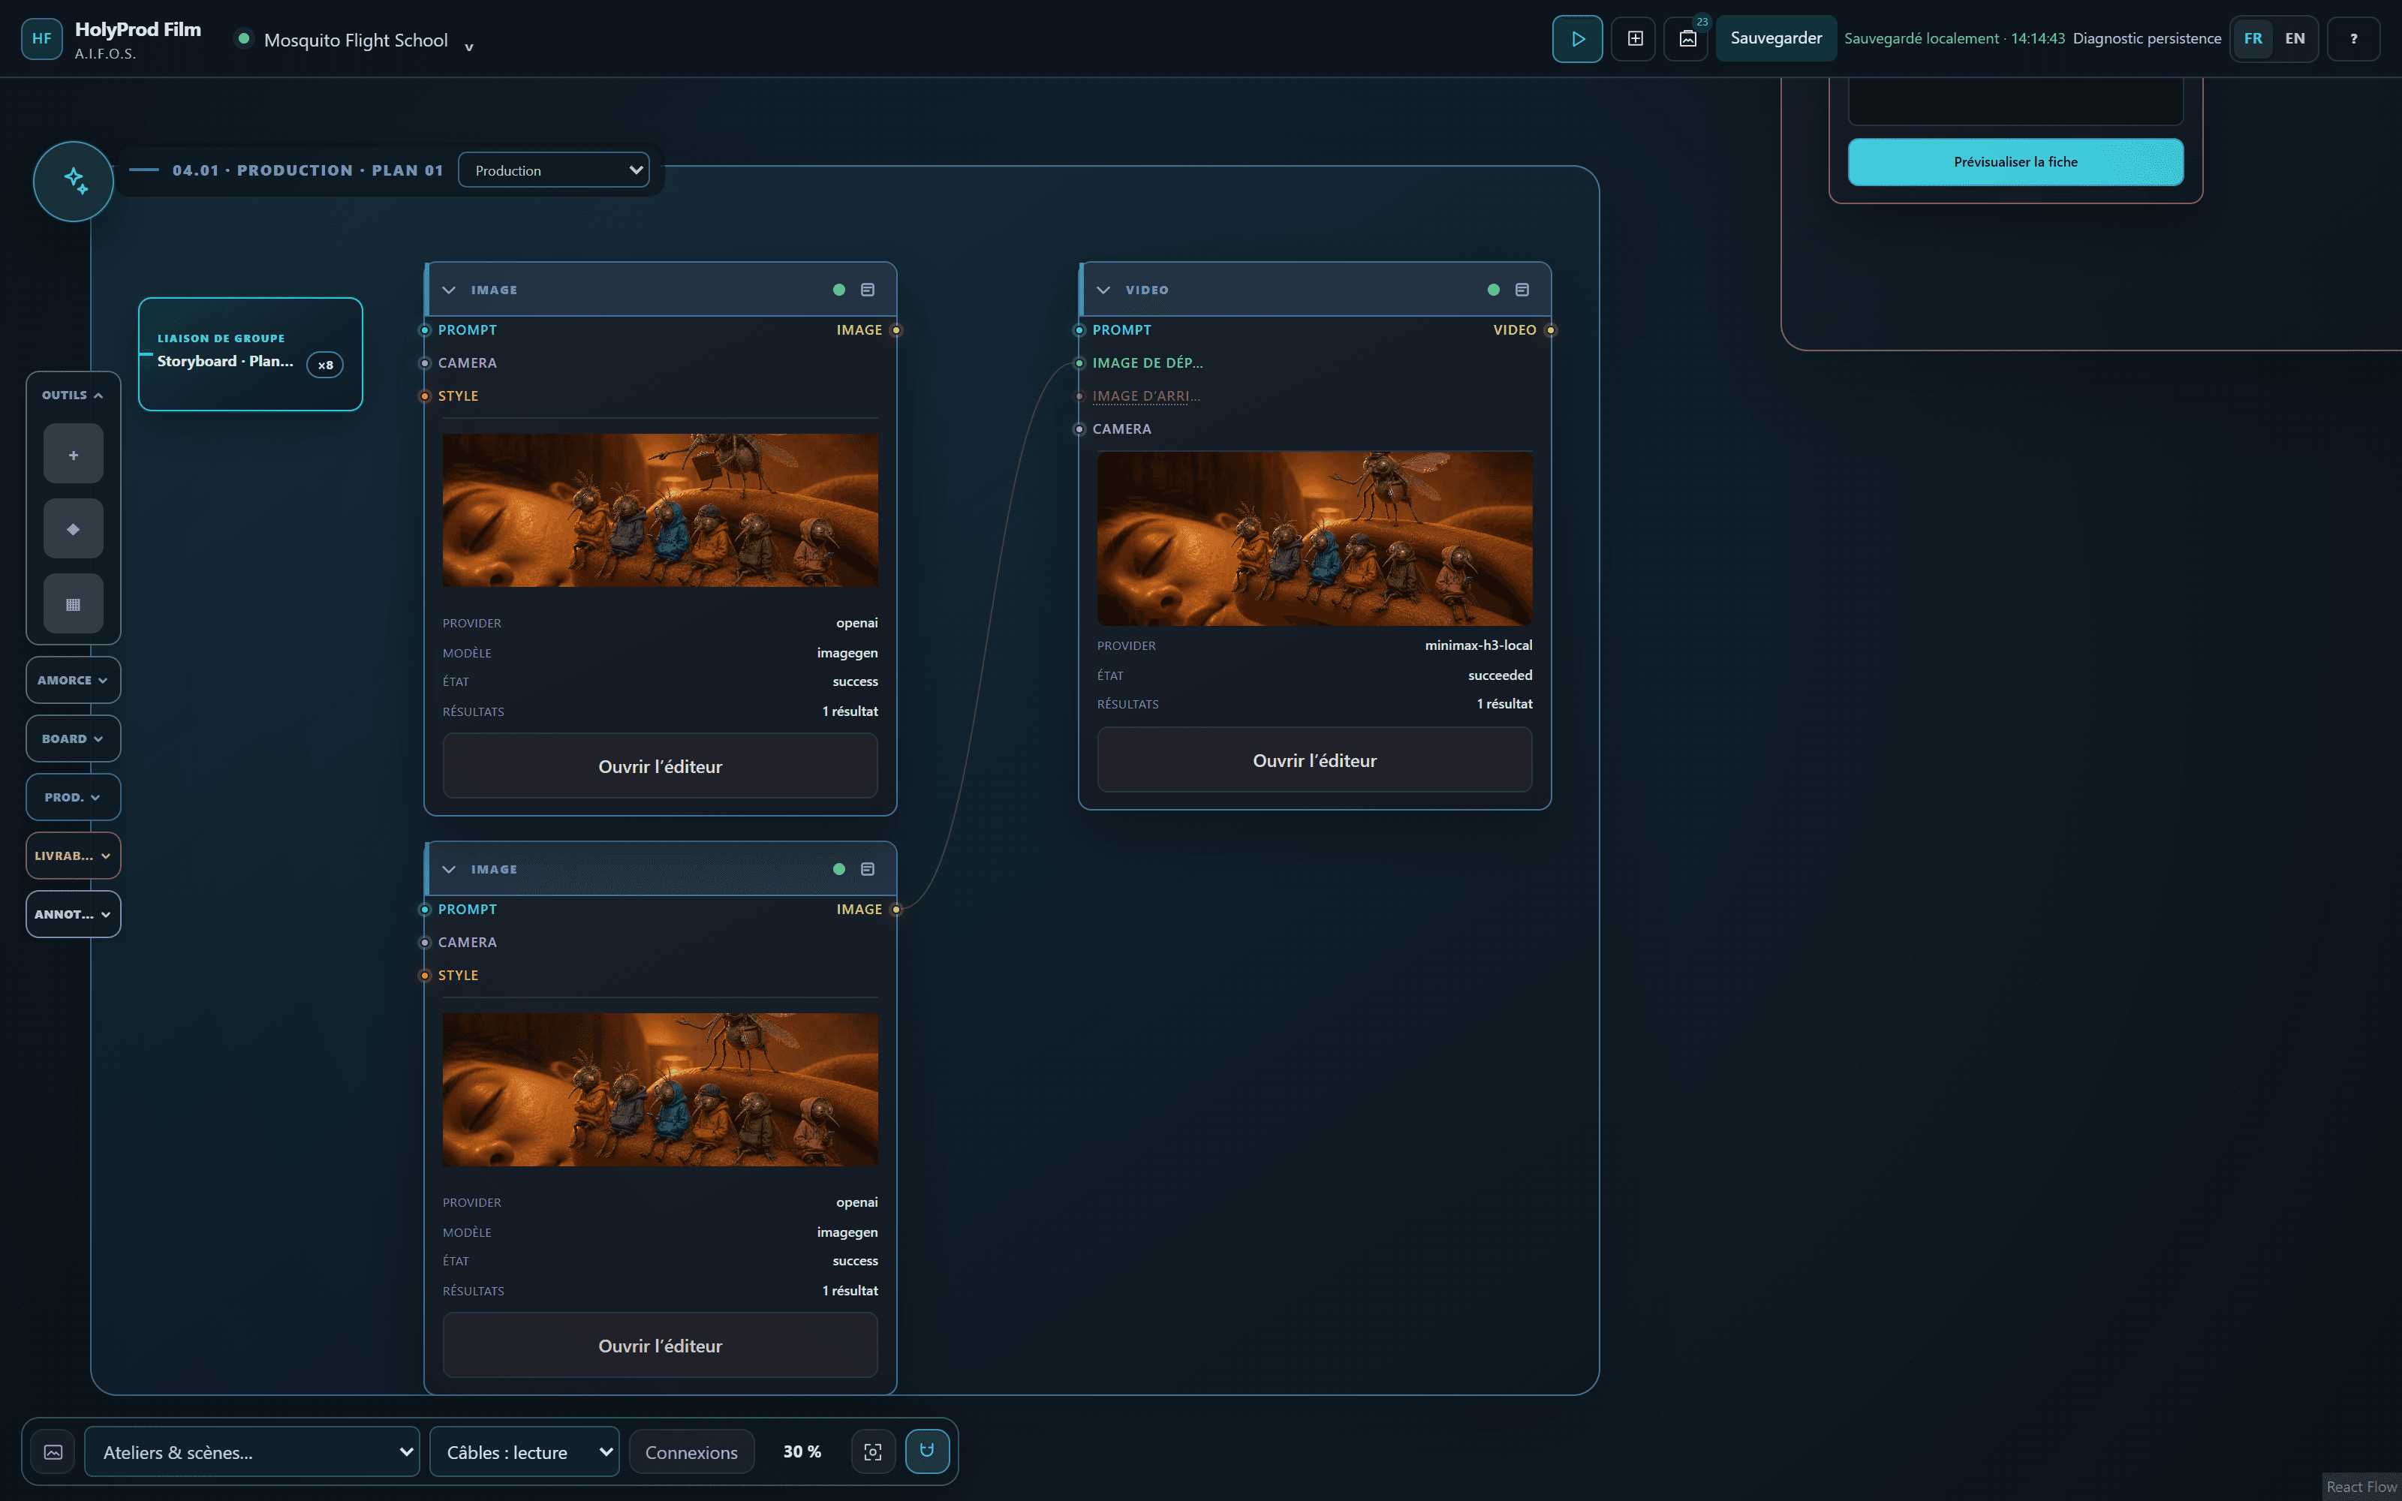Screen dimensions: 2402x1501
Task: Open the notes icon on top IMAGE node
Action: pos(868,290)
